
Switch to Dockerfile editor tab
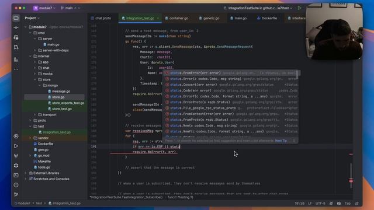click(x=267, y=18)
